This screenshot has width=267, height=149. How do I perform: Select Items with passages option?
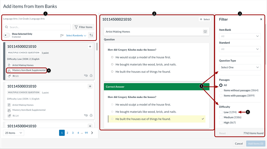click(221, 96)
